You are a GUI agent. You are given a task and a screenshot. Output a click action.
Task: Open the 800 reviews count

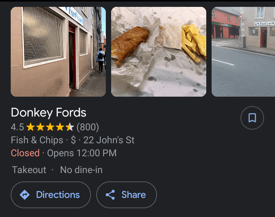pos(88,127)
